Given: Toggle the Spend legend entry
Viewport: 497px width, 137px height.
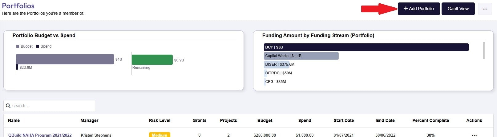Looking at the screenshot, I should coord(44,46).
